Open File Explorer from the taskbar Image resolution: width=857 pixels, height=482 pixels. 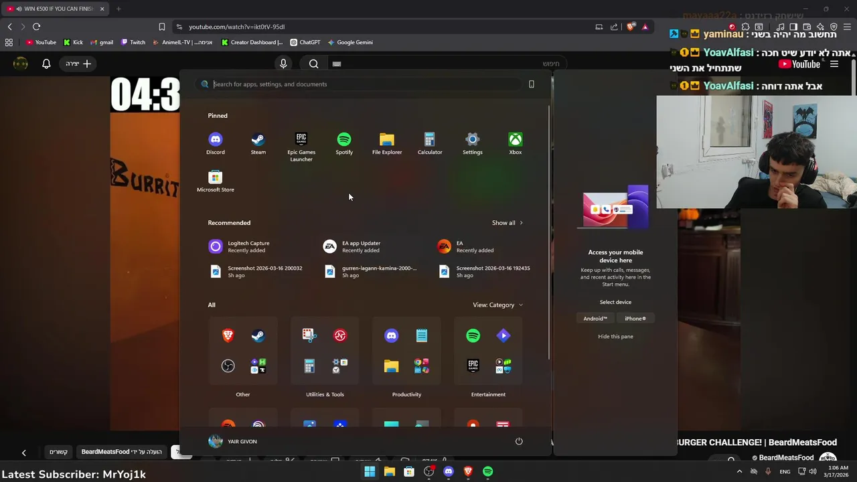389,471
